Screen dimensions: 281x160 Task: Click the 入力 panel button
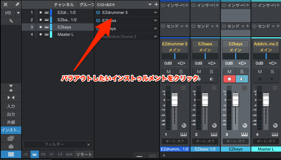(10, 106)
